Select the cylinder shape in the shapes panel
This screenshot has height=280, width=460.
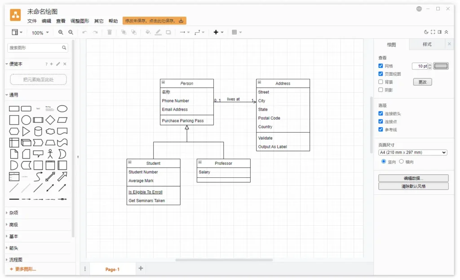[x=38, y=131]
